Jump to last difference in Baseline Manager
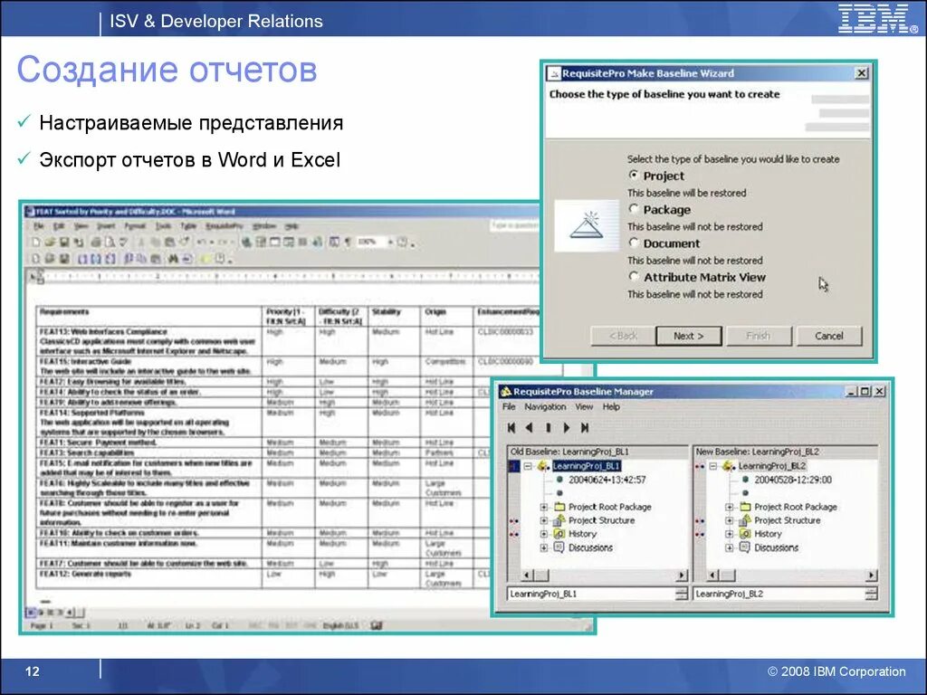Image resolution: width=927 pixels, height=695 pixels. 585,427
